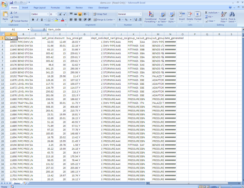Toggle Underline formatting
This screenshot has width=244, height=188.
coord(42,20)
